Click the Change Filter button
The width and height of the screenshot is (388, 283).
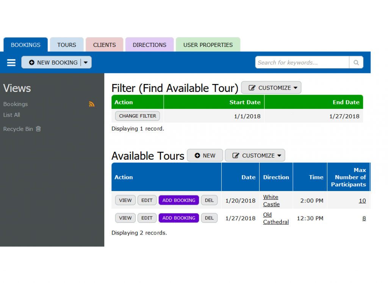(x=138, y=116)
